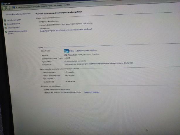Click the newer Windows 7 version features link

click(66, 30)
